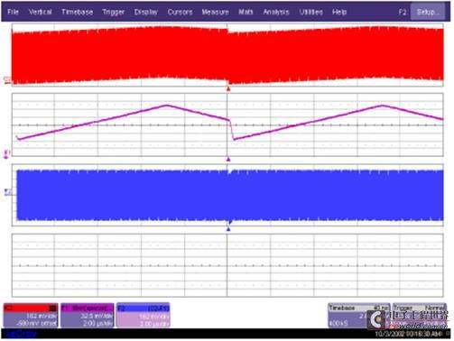Select the red trigger delay triangle below top grid

pyautogui.click(x=228, y=88)
